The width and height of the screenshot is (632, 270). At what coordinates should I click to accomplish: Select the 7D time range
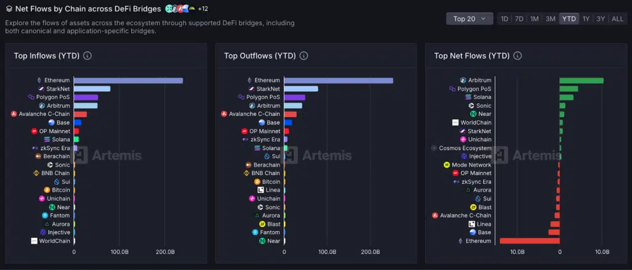coord(519,18)
